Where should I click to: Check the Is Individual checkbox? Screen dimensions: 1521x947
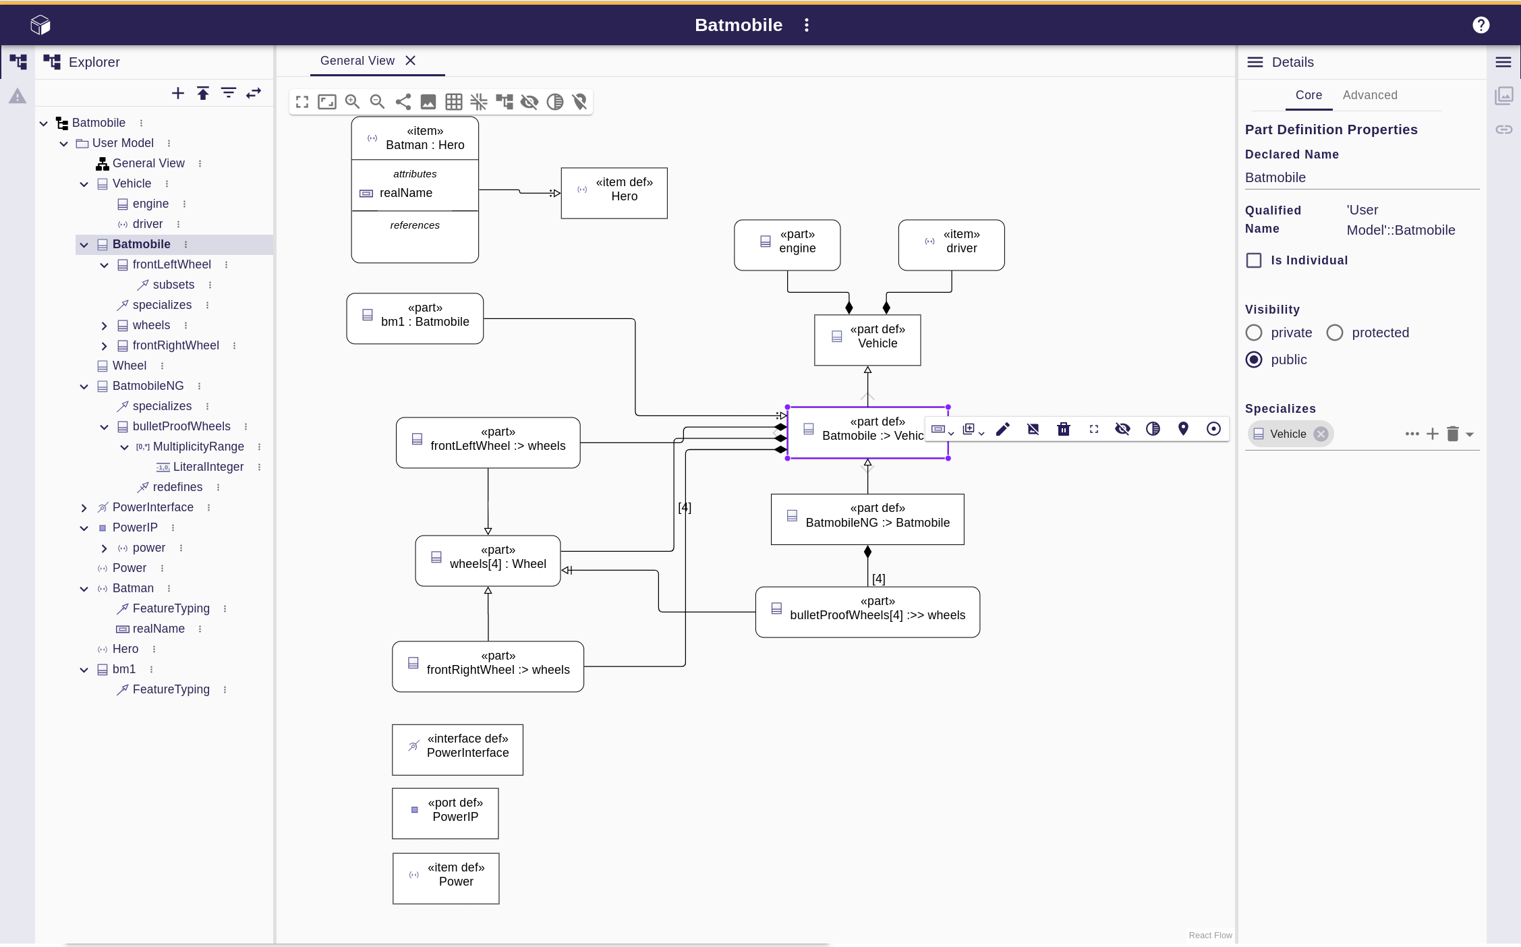(x=1254, y=260)
